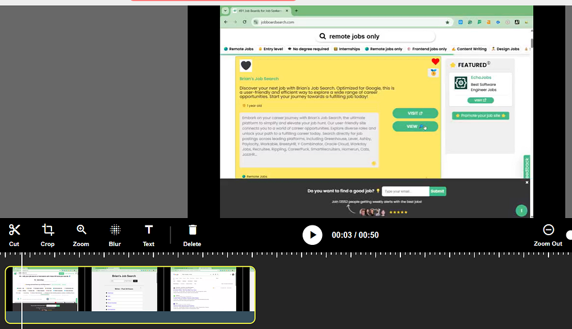Click the VISIT button on Brian's card
This screenshot has height=329, width=572.
coord(415,113)
